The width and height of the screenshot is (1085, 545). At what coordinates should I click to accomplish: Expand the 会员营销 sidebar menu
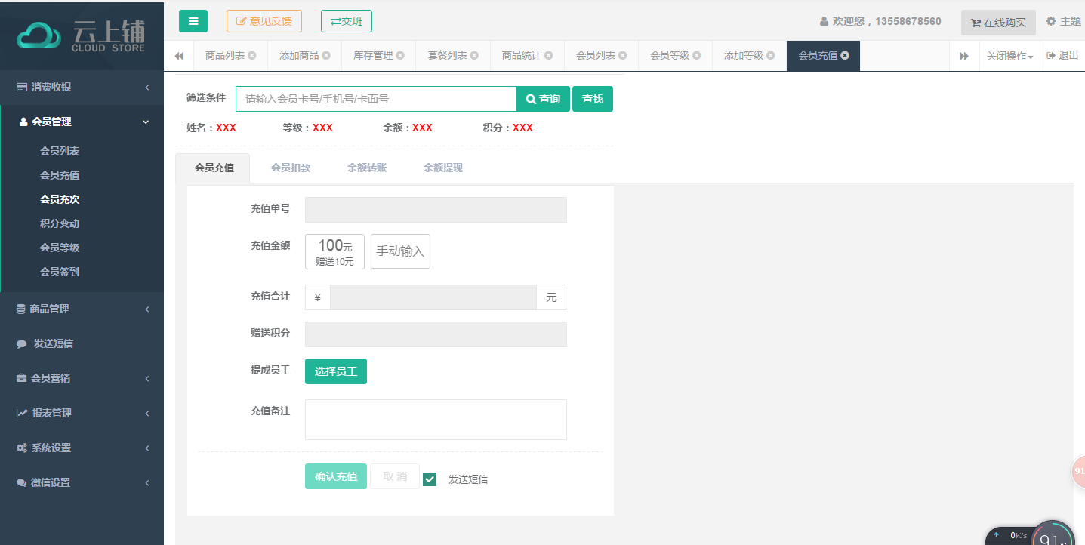point(82,378)
